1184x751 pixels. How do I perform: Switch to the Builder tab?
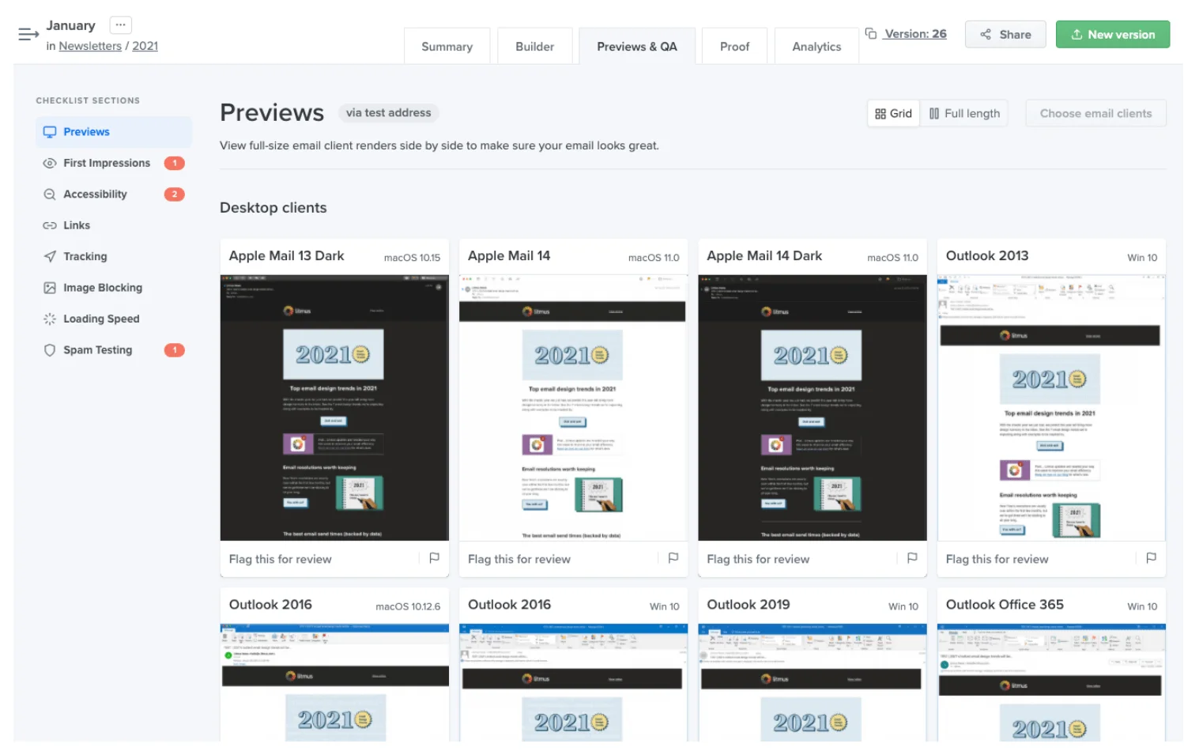[534, 47]
